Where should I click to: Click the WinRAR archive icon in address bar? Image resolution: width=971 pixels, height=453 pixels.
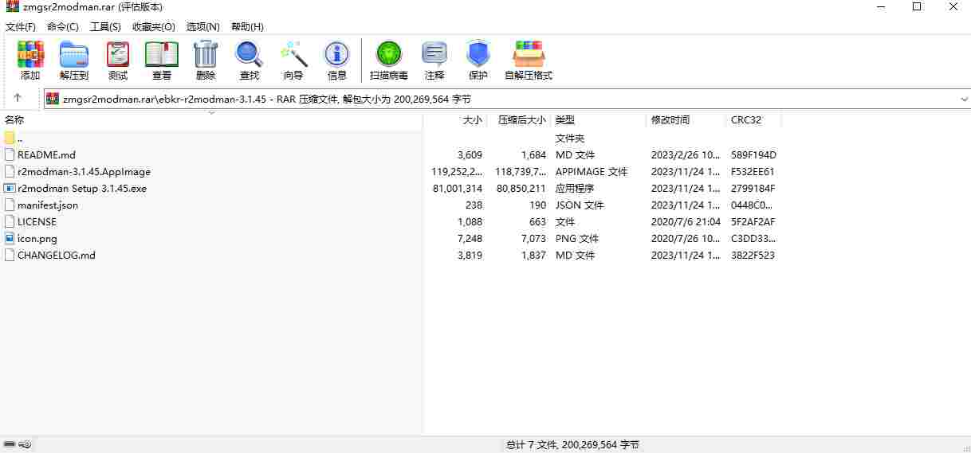[x=53, y=99]
